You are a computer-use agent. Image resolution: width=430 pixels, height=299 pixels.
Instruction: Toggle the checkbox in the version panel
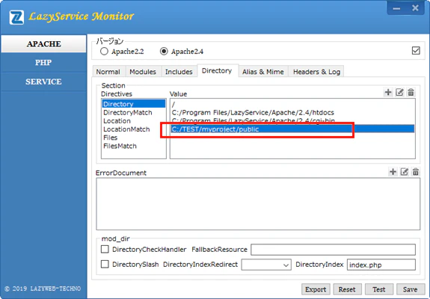point(416,50)
